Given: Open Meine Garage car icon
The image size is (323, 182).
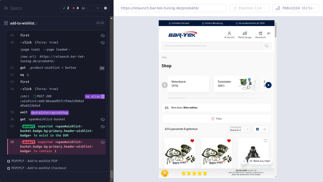Looking at the screenshot, I should (x=245, y=33).
